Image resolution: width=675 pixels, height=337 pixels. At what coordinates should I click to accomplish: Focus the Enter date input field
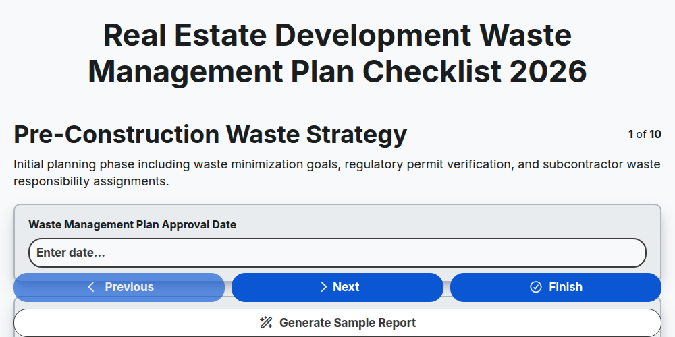(x=337, y=253)
